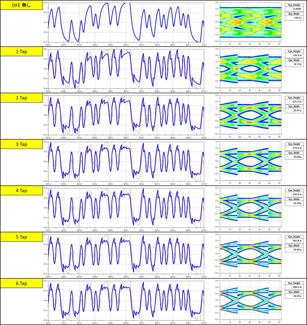Click the "3 Tap" yellow label

click(21, 144)
